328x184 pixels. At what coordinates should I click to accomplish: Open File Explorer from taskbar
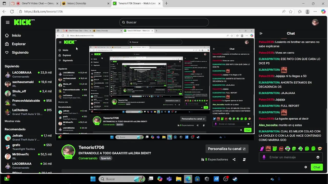(x=179, y=179)
